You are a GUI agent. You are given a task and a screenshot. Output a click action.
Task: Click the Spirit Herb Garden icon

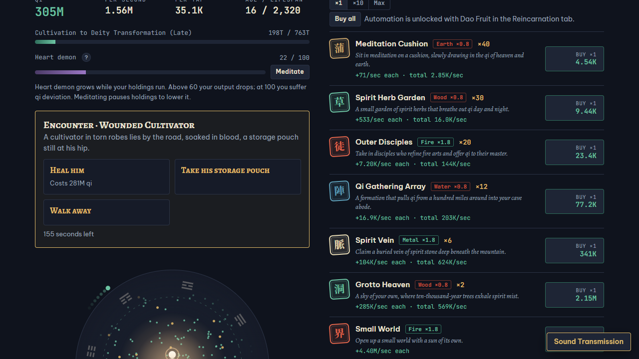click(339, 102)
